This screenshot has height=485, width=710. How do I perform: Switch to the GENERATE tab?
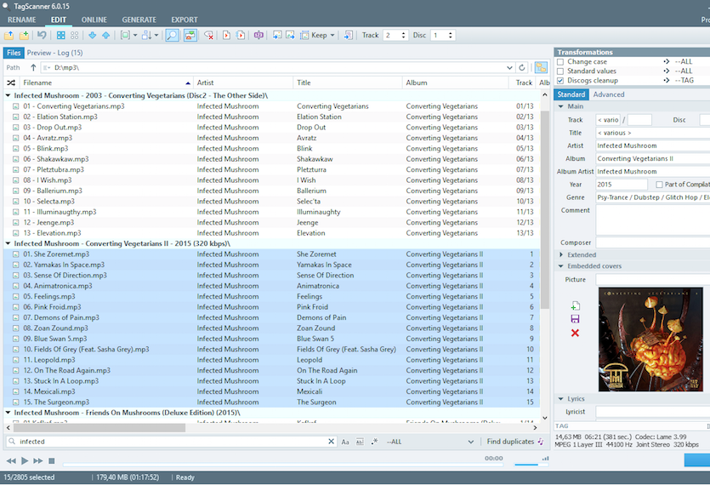pos(139,20)
